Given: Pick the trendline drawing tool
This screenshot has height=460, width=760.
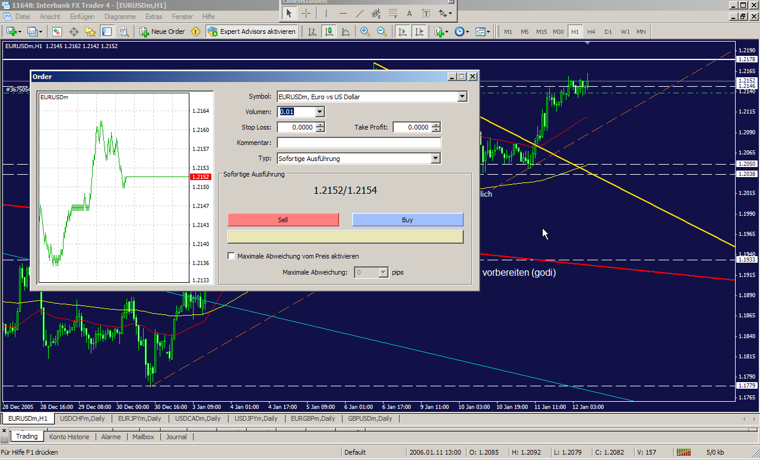Looking at the screenshot, I should 360,13.
